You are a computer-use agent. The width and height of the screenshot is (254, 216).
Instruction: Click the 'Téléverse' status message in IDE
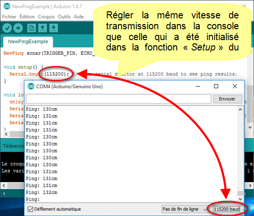tap(14, 146)
